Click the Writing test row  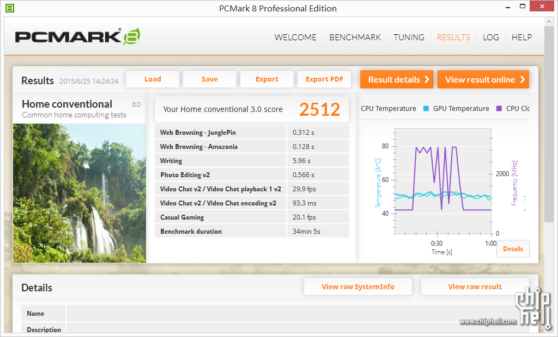pos(252,161)
